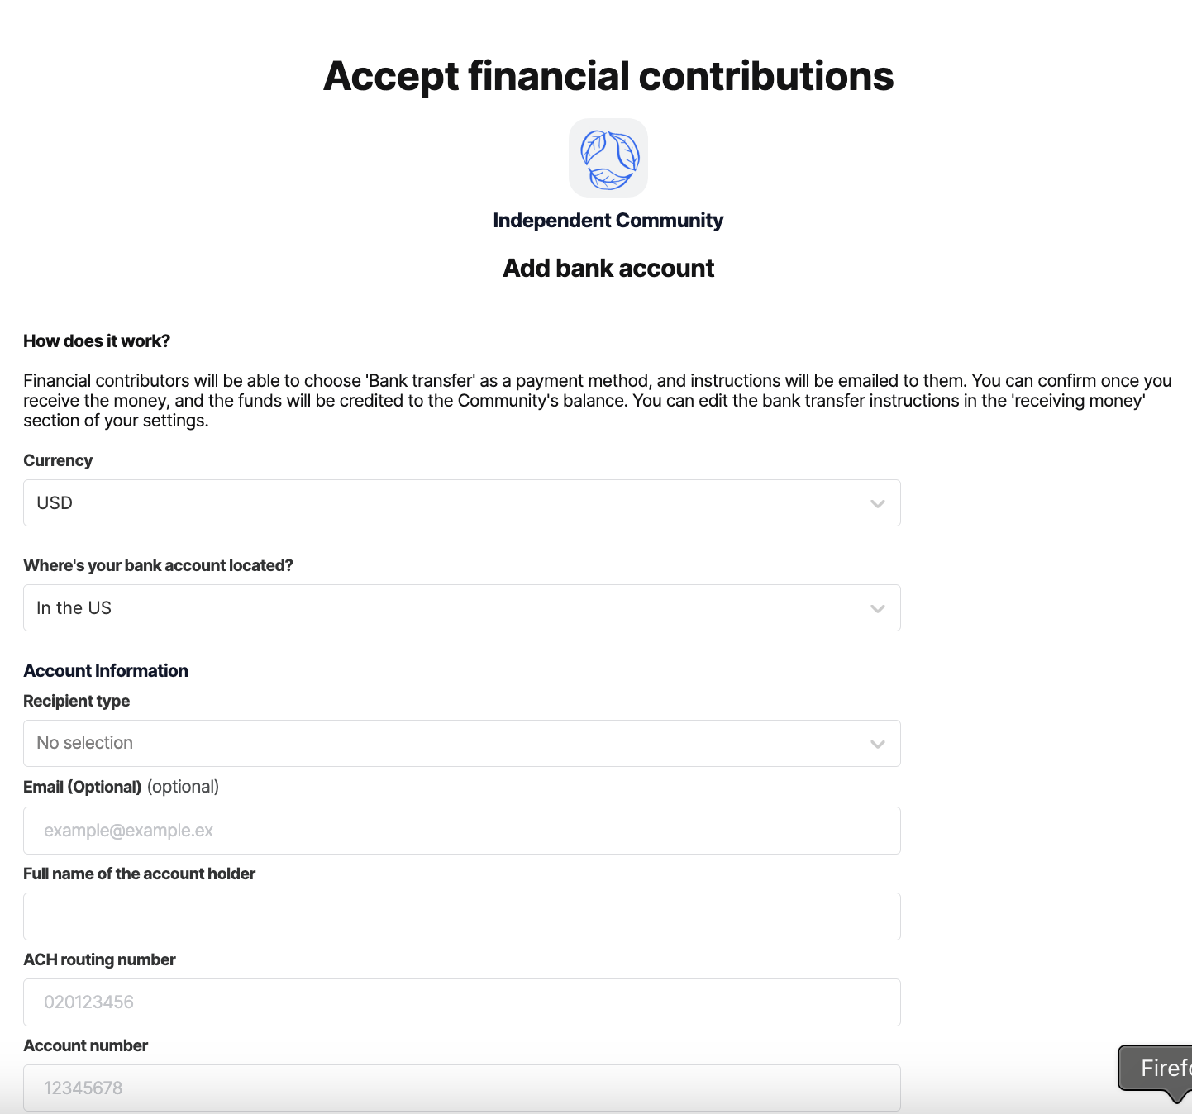Select the ACH routing number input
1192x1114 pixels.
[x=461, y=1002]
